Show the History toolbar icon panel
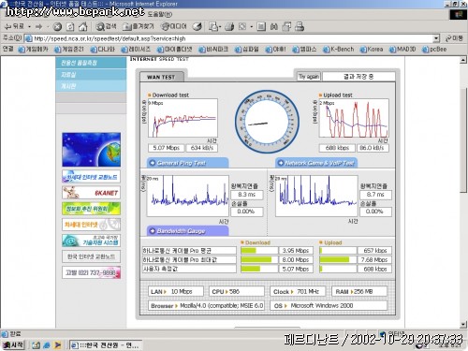This screenshot has width=468, height=351. [x=197, y=27]
